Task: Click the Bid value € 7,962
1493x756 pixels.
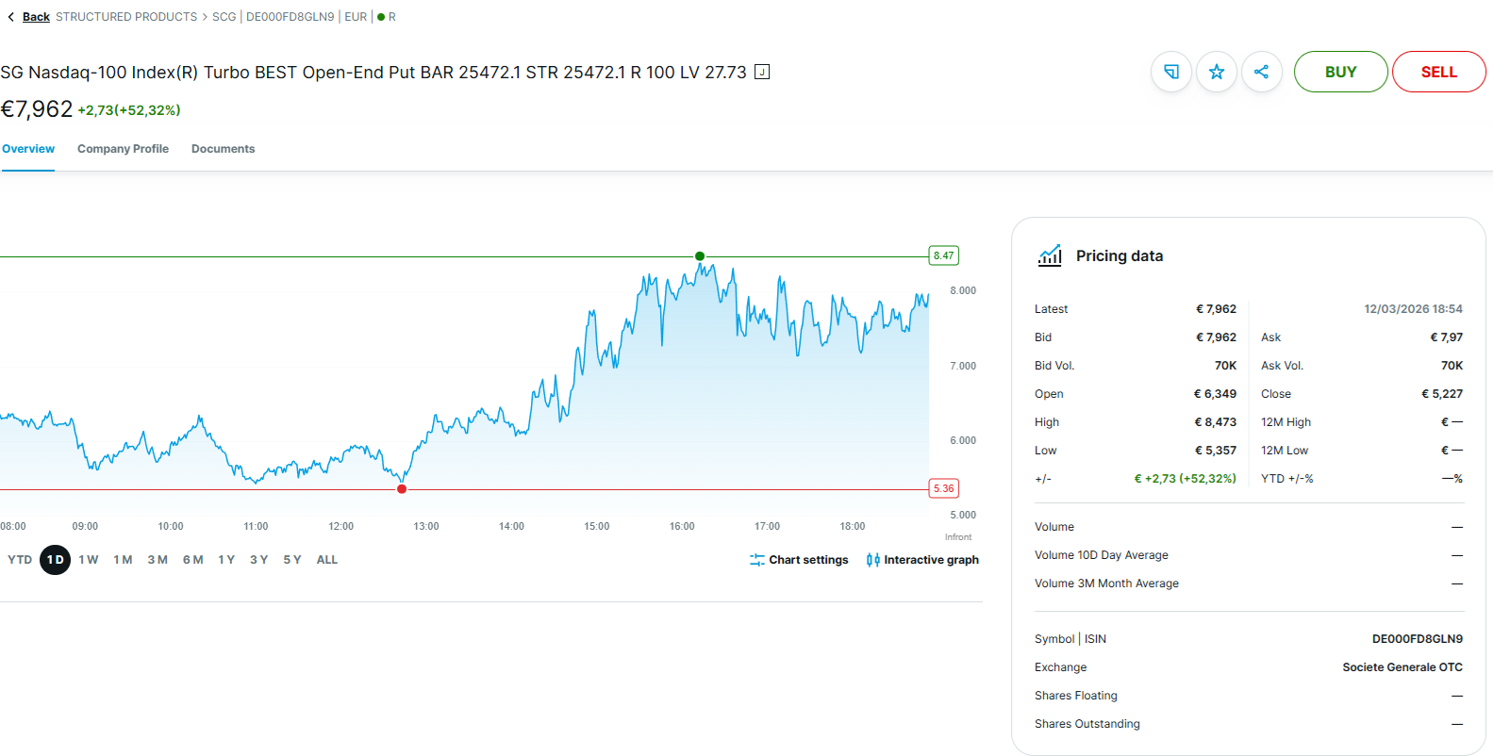Action: click(1216, 337)
